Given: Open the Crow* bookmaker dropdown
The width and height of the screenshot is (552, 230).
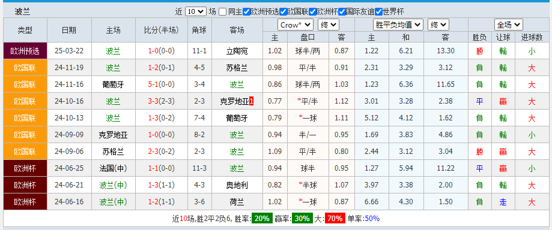Looking at the screenshot, I should (296, 25).
